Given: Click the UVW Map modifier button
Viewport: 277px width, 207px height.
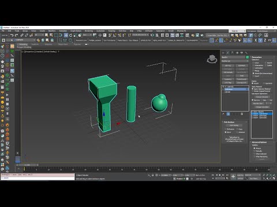Looking at the screenshot, I should pos(228,83).
